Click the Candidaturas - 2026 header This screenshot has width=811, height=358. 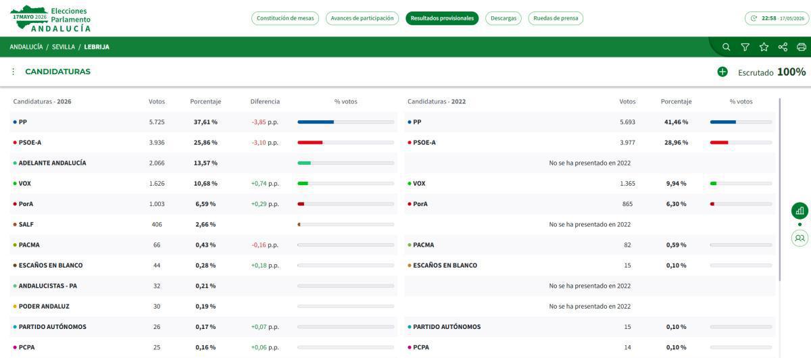coord(42,102)
